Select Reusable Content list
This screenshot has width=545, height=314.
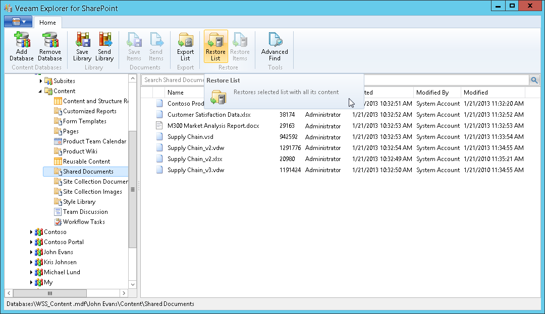[x=82, y=162]
